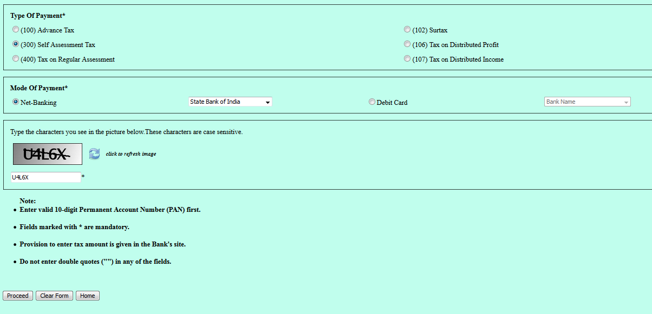652x314 pixels.
Task: Select (100) Advance Tax radio button
Action: pos(16,30)
